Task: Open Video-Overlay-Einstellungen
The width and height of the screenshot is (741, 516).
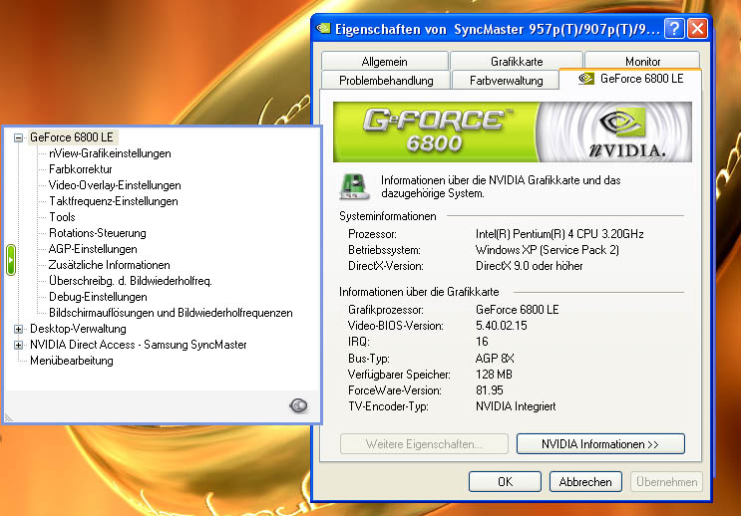Action: click(115, 185)
